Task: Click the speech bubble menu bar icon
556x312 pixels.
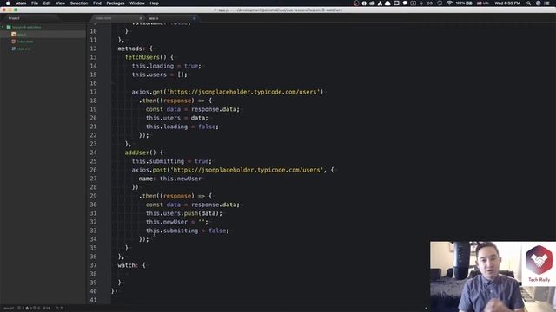Action: click(x=405, y=3)
